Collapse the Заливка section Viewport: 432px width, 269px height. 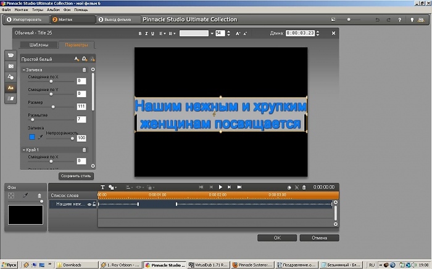[x=24, y=70]
